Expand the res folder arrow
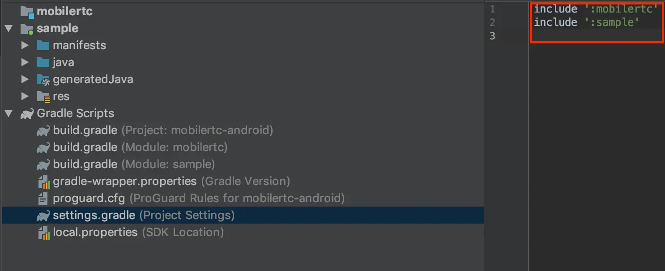Viewport: 665px width, 271px height. point(25,97)
